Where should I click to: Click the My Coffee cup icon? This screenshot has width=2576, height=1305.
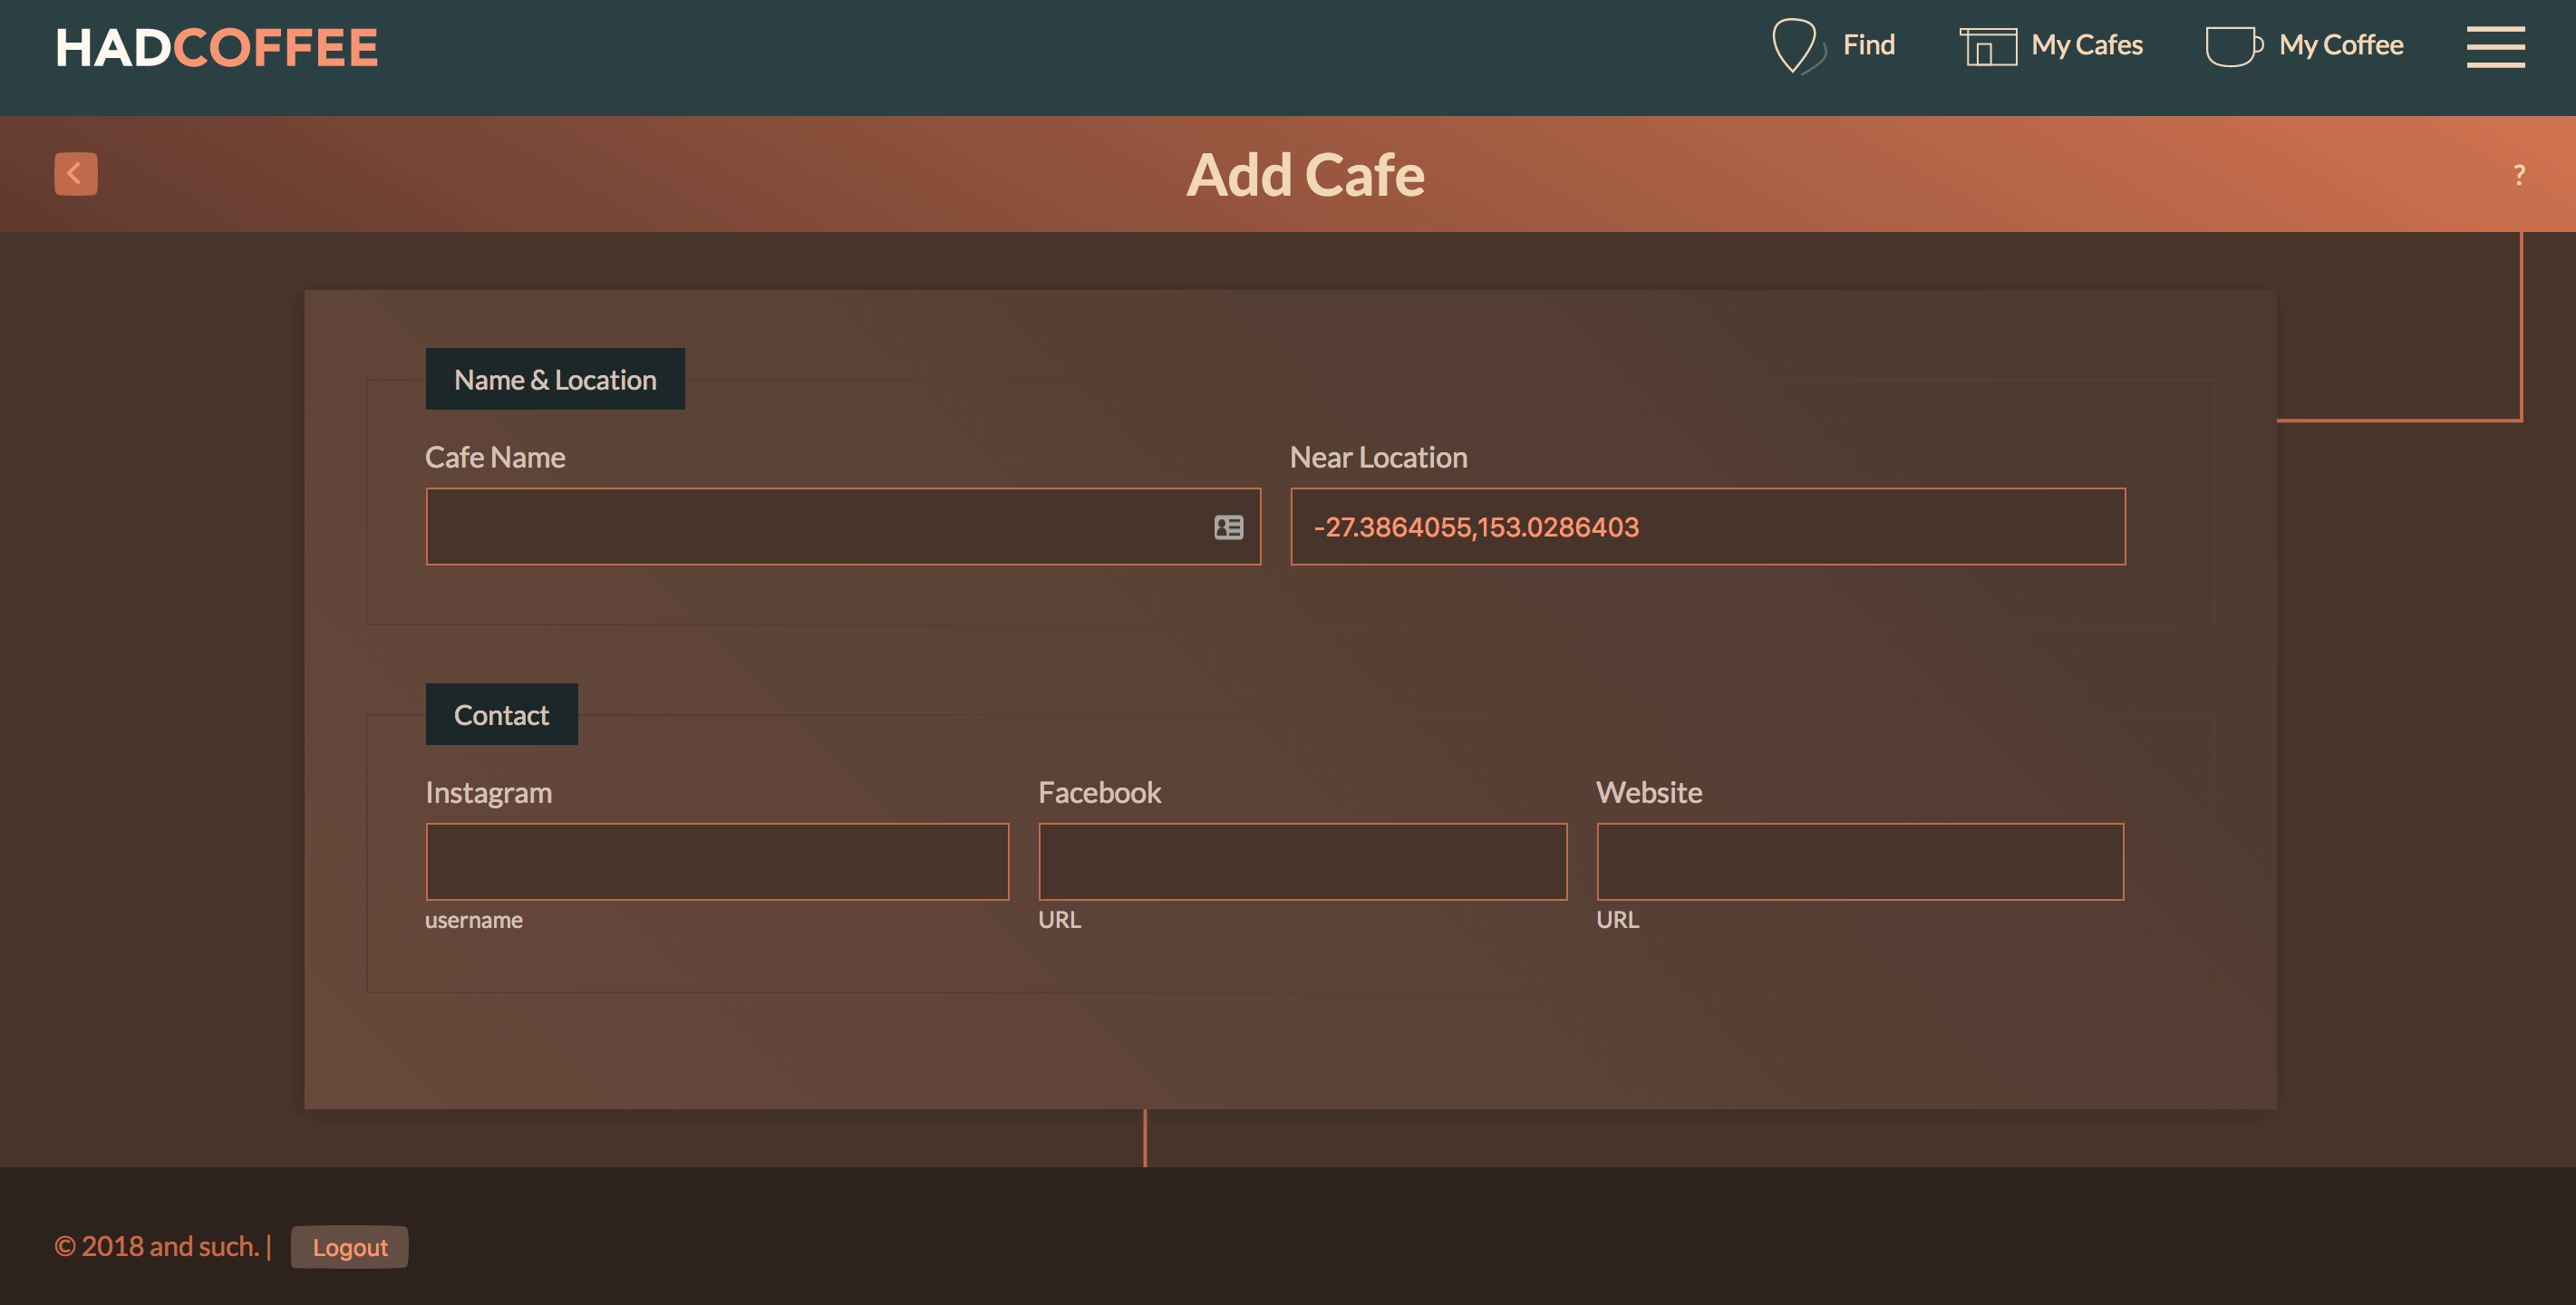tap(2233, 46)
